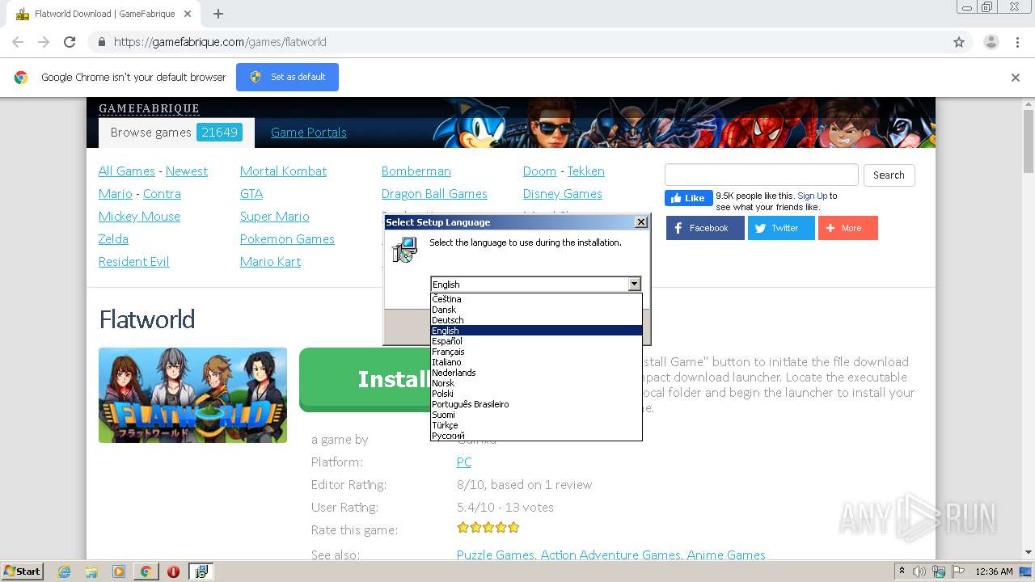Choose Suomi in the language list
Viewport: 1035px width, 582px height.
point(536,415)
